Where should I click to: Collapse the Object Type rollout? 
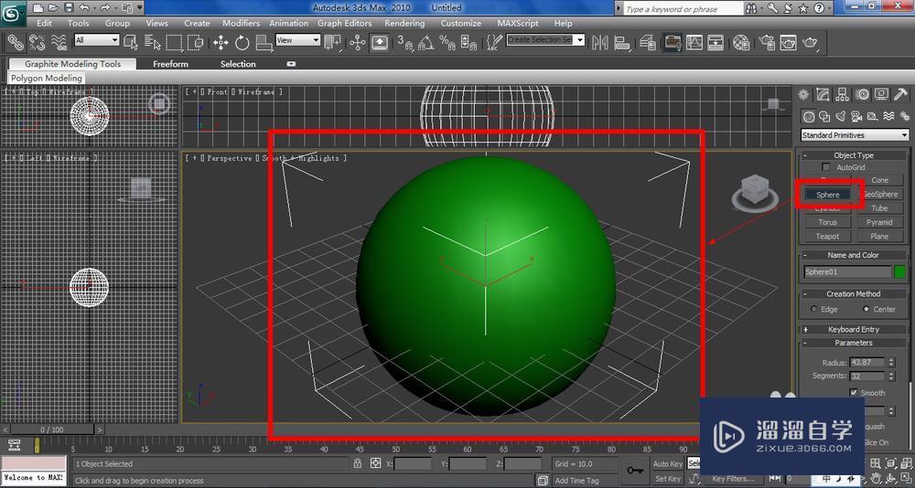pyautogui.click(x=854, y=155)
